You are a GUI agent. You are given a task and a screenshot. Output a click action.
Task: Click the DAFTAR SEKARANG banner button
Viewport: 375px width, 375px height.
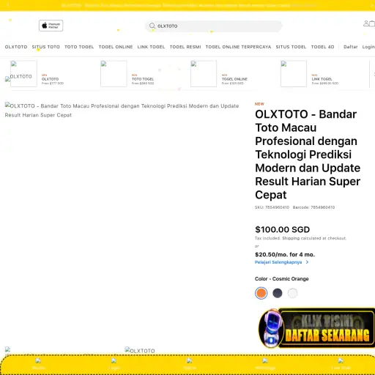pos(327,328)
